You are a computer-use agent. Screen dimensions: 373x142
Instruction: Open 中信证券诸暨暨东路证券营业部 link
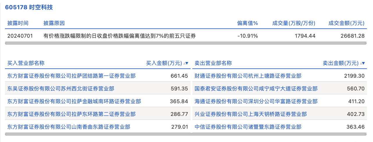(x=248, y=127)
